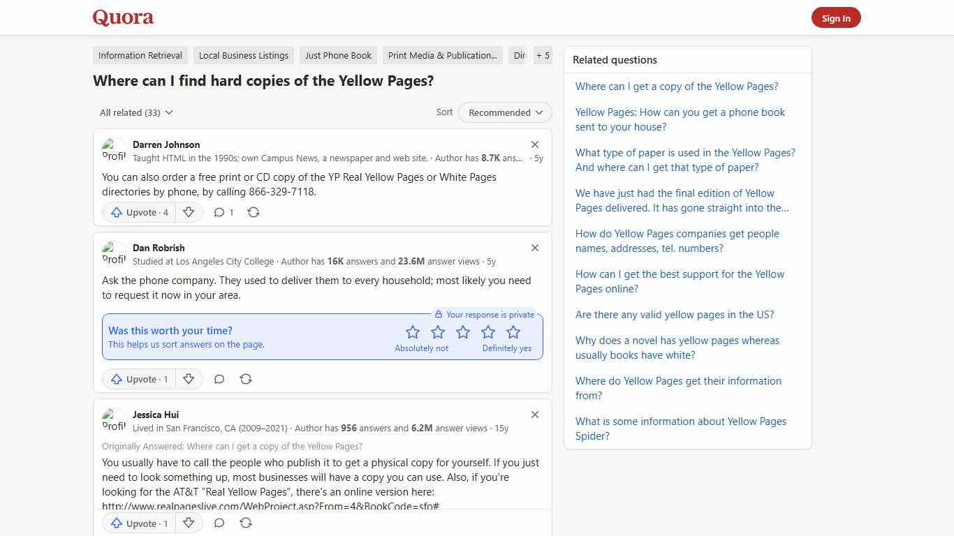Viewport: 954px width, 536px height.
Task: Open the Just Phone Book topic
Action: point(338,55)
